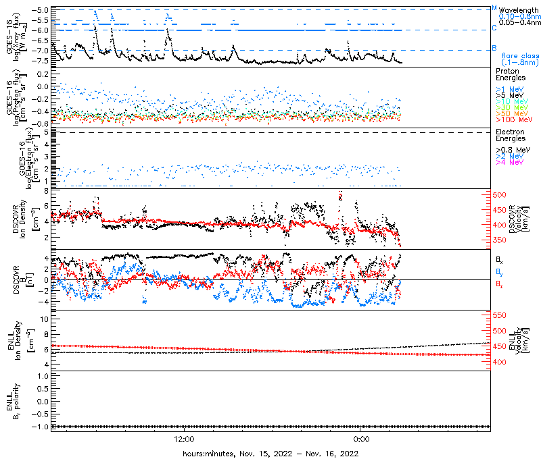This screenshot has height=459, width=541.
Task: Click the '-1.0' Br polarity tick label
Action: tap(40, 427)
